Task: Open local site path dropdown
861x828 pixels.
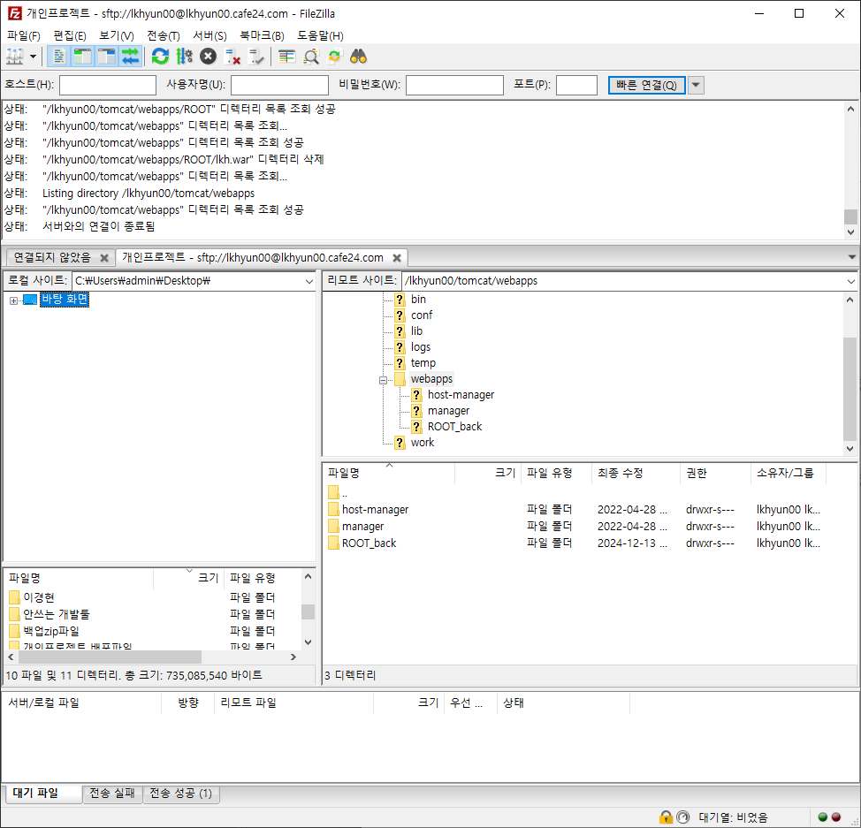Action: pos(309,281)
